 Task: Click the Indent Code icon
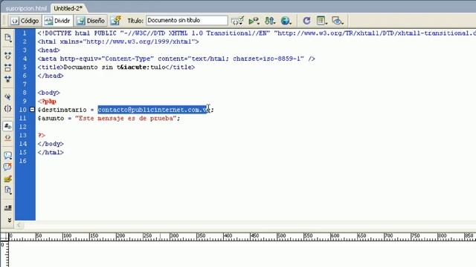(x=8, y=208)
